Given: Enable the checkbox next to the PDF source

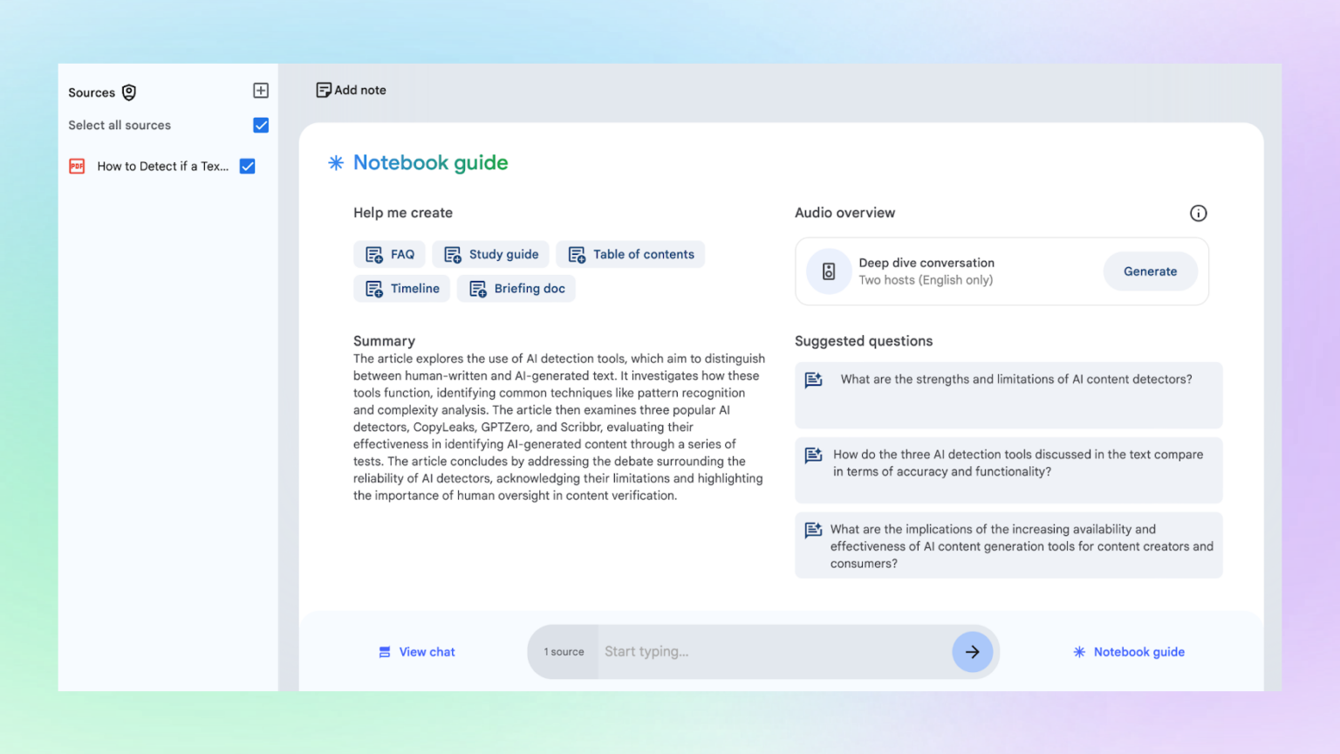Looking at the screenshot, I should tap(247, 166).
